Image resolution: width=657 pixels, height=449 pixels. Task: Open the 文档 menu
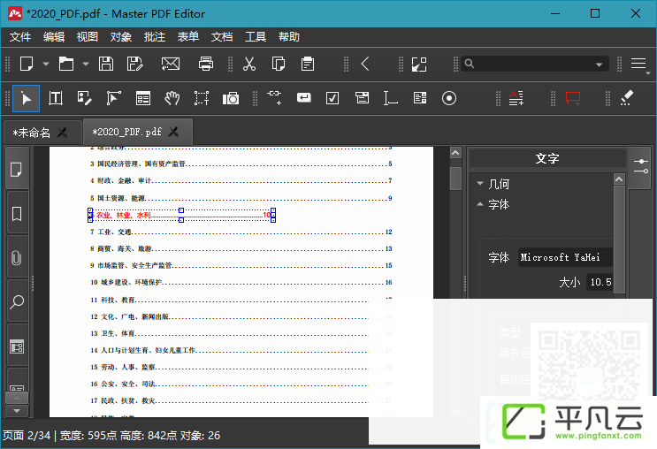(222, 37)
